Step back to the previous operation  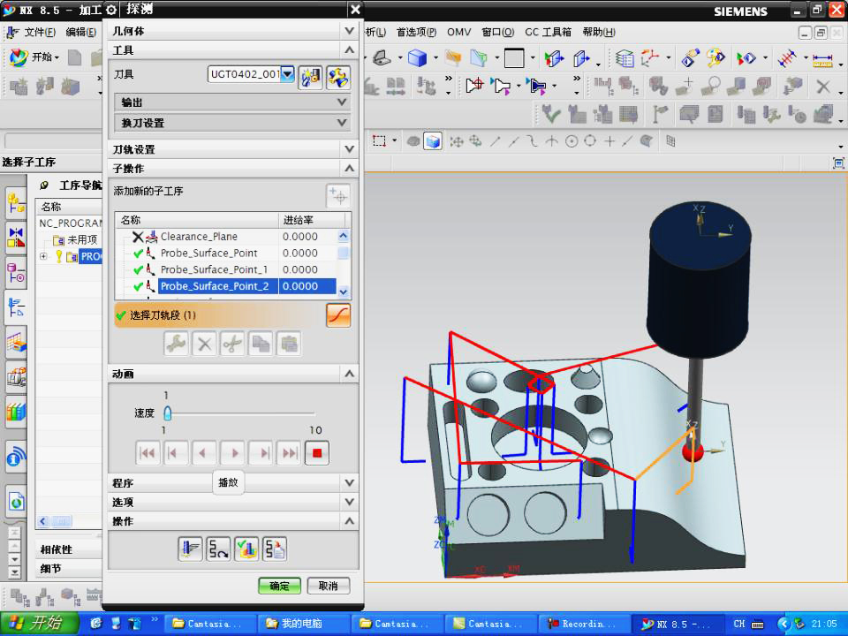(176, 453)
